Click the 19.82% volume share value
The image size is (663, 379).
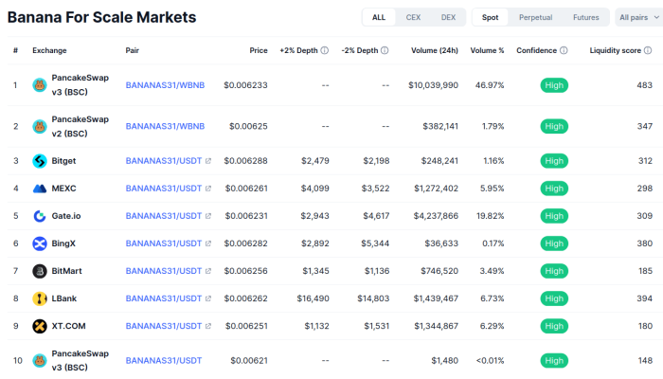(x=490, y=216)
